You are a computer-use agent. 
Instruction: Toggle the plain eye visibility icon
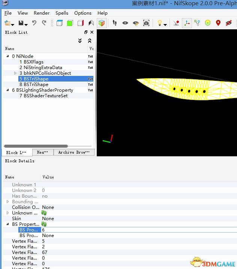pos(125,23)
